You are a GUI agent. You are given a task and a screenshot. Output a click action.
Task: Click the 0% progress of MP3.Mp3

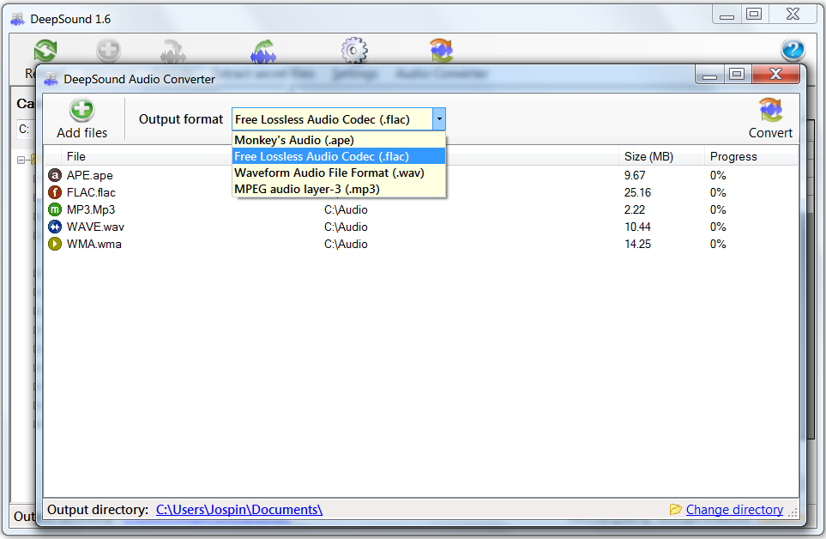click(717, 209)
